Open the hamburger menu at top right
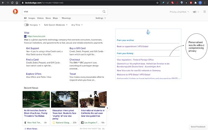Image resolution: width=208 pixels, height=130 pixels. tap(204, 12)
